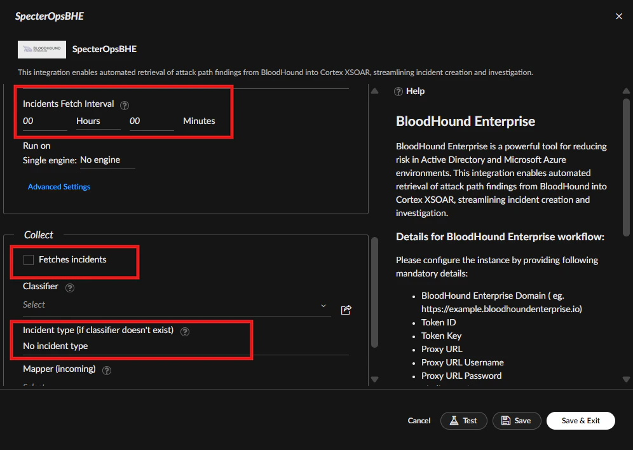The height and width of the screenshot is (450, 633).
Task: Click the floppy disk icon on Save button
Action: pos(505,420)
